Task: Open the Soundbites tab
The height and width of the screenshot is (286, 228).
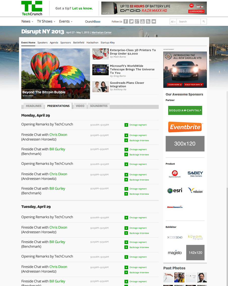Action: coord(99,106)
